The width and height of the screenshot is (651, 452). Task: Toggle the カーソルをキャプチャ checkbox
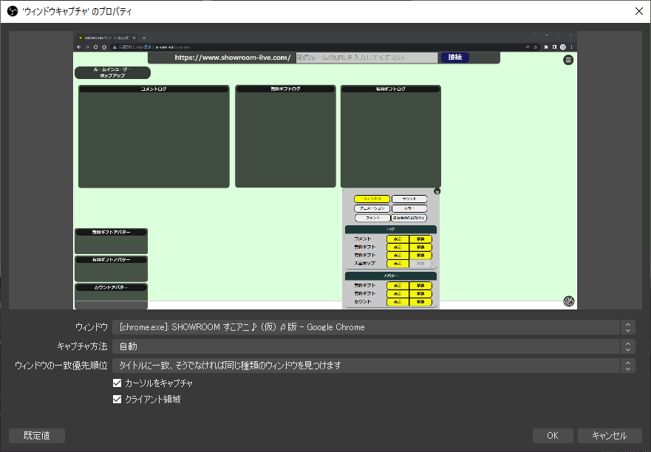pos(117,383)
